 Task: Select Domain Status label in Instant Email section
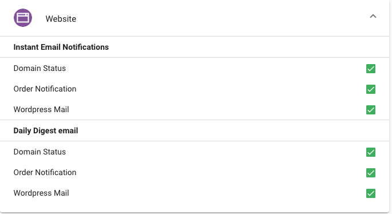pos(39,68)
